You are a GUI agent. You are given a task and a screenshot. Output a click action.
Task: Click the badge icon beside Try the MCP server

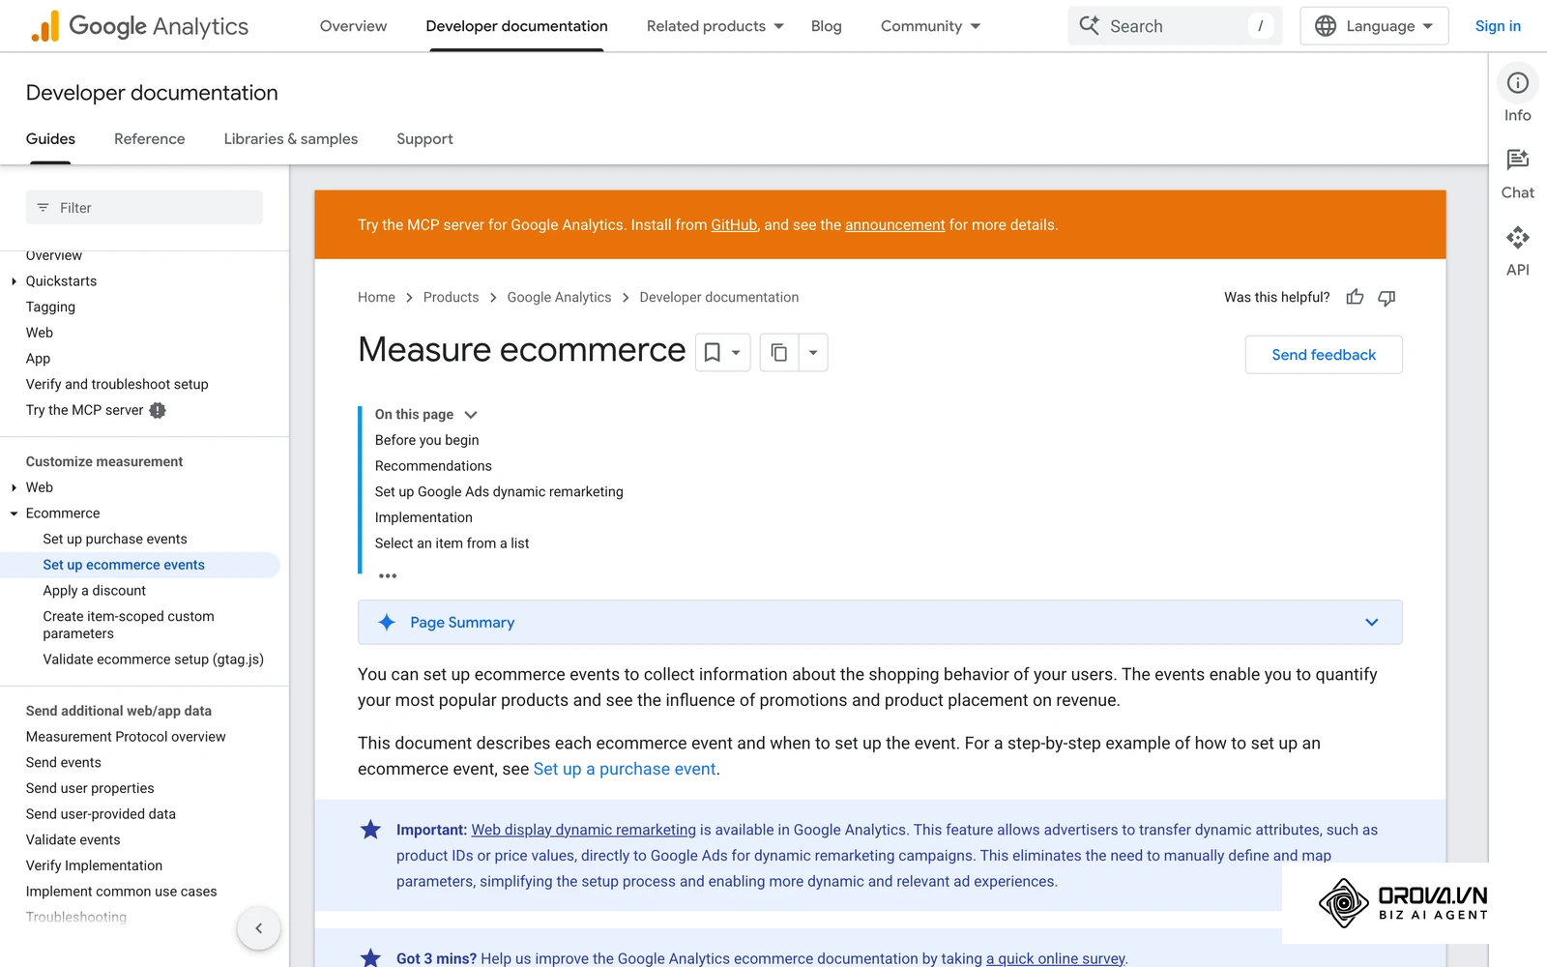pyautogui.click(x=158, y=410)
